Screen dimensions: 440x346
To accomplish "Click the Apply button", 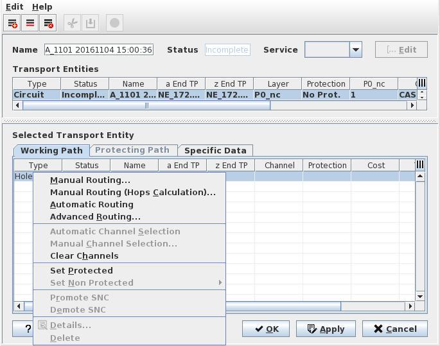I will click(325, 329).
